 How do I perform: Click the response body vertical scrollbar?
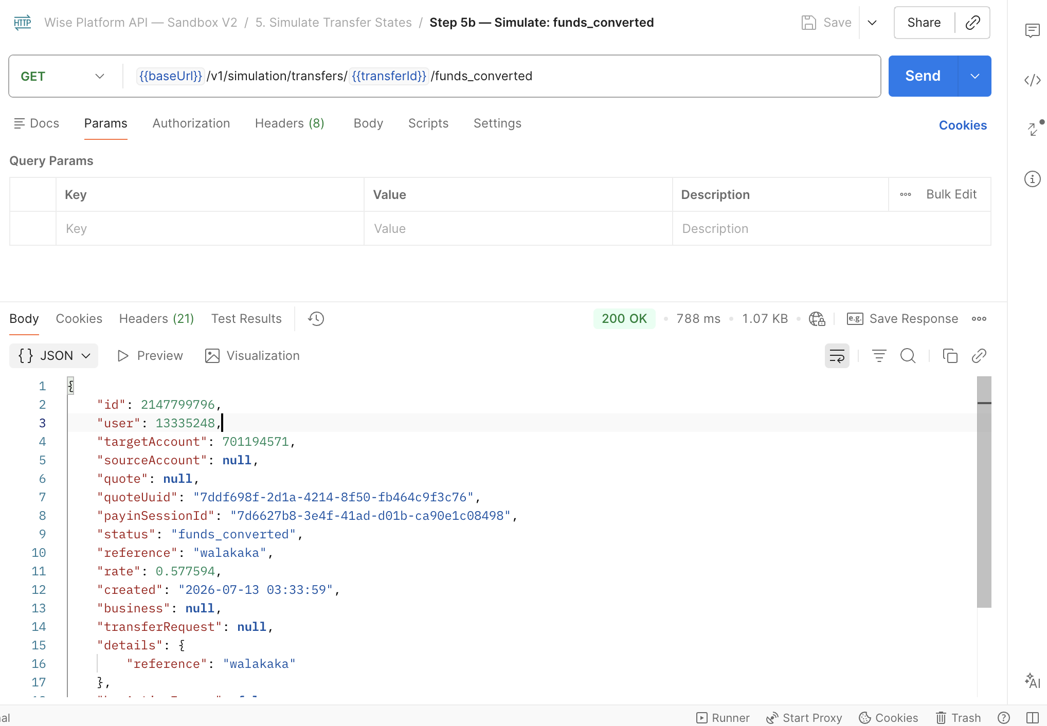click(x=984, y=492)
